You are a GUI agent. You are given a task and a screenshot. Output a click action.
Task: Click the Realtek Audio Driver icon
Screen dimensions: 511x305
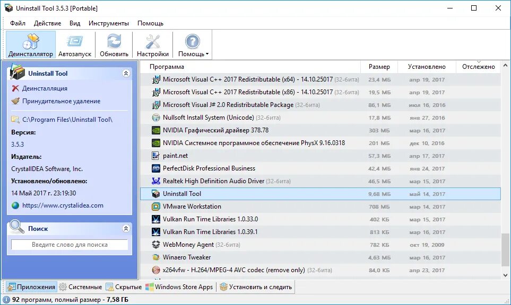tap(156, 181)
